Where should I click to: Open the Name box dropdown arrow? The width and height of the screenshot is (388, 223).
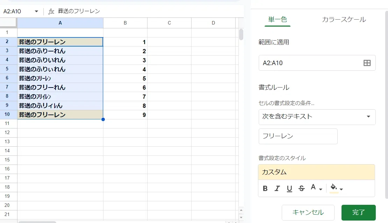[36, 12]
